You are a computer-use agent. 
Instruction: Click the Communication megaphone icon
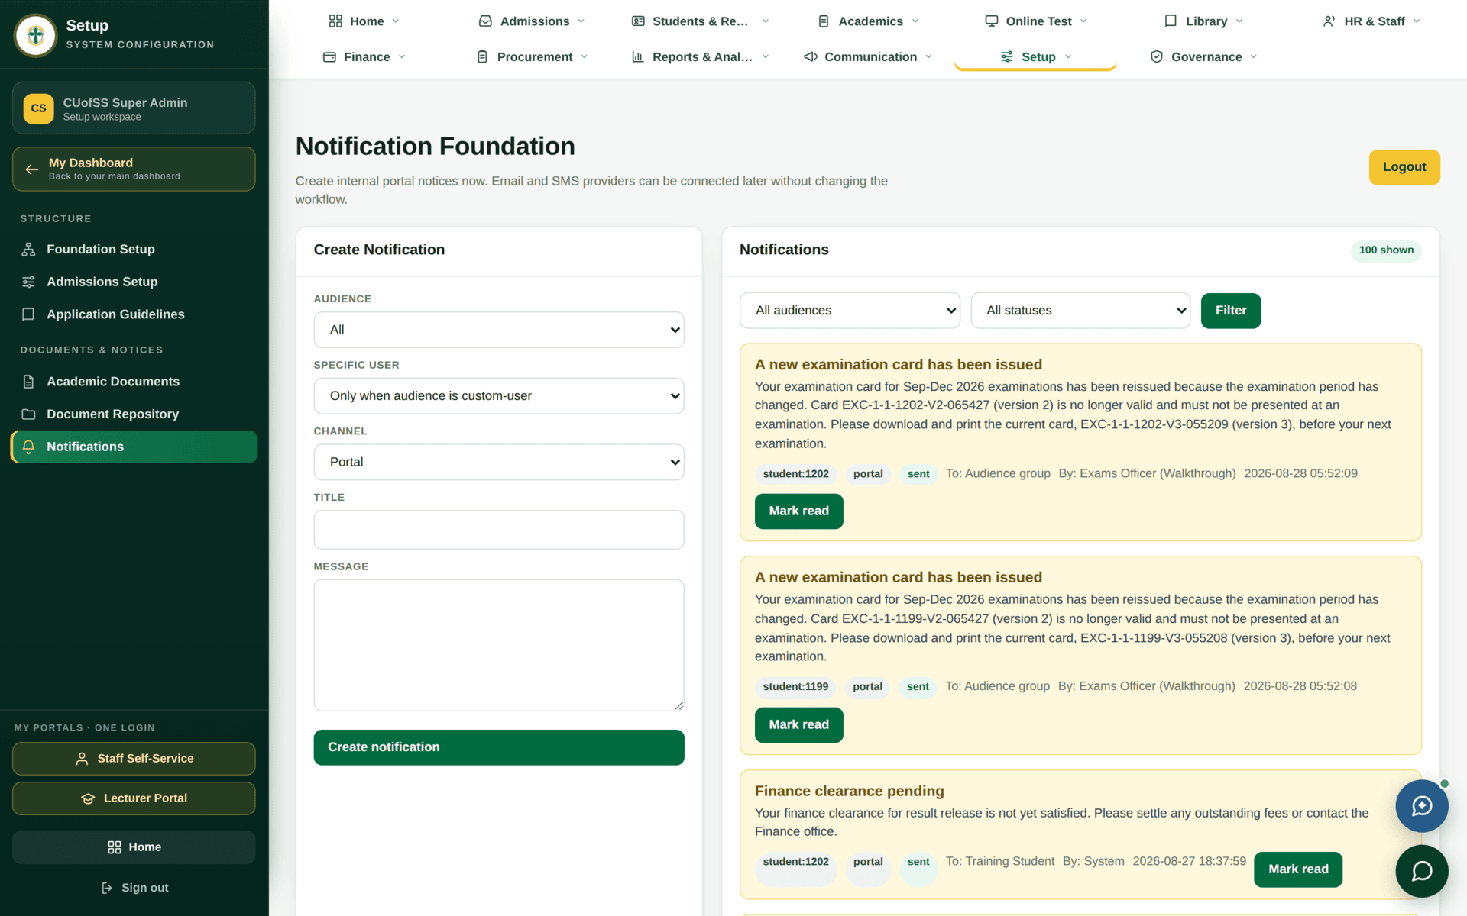pyautogui.click(x=811, y=57)
